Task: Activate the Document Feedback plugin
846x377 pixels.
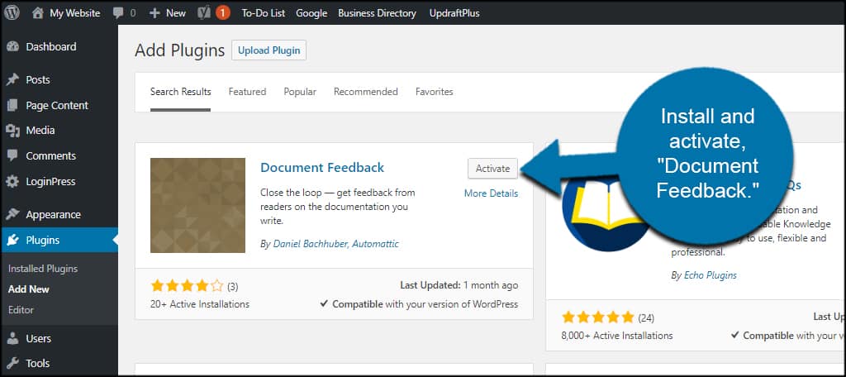Action: click(x=492, y=169)
